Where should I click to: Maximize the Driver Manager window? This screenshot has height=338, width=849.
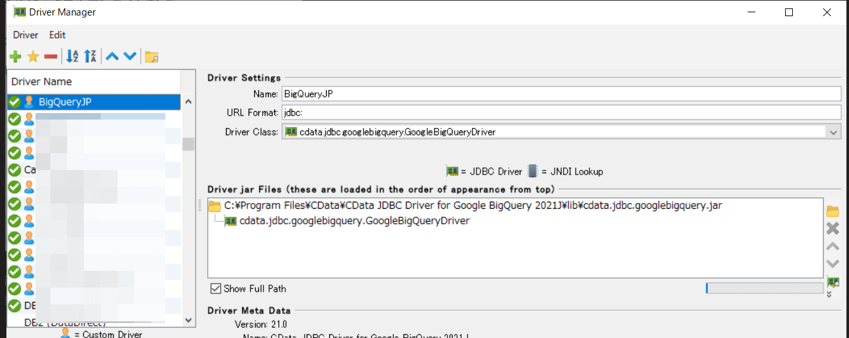(x=789, y=12)
